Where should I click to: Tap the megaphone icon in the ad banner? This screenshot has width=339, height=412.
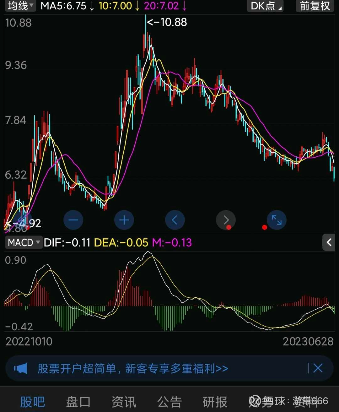coord(21,368)
